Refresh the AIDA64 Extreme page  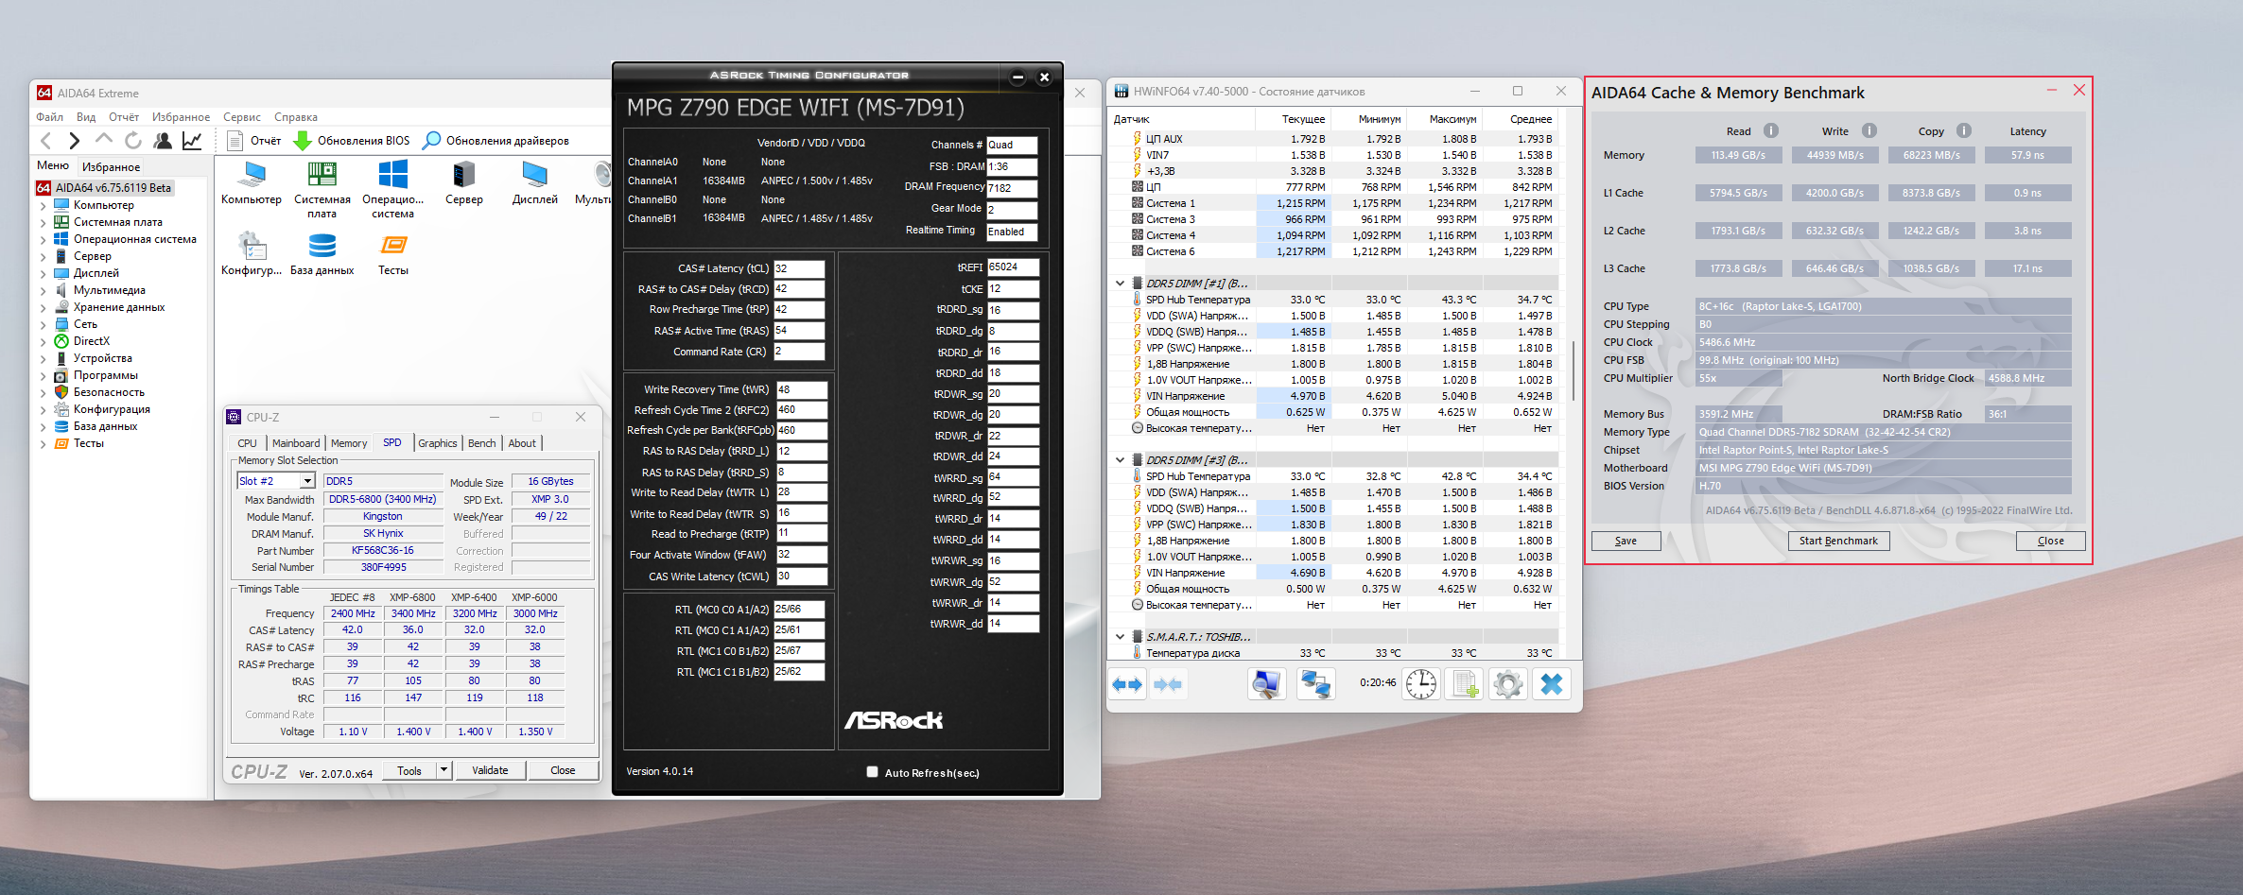133,141
